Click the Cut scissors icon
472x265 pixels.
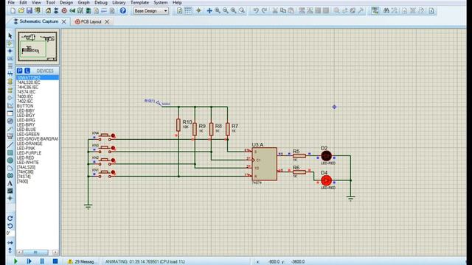tap(275, 11)
